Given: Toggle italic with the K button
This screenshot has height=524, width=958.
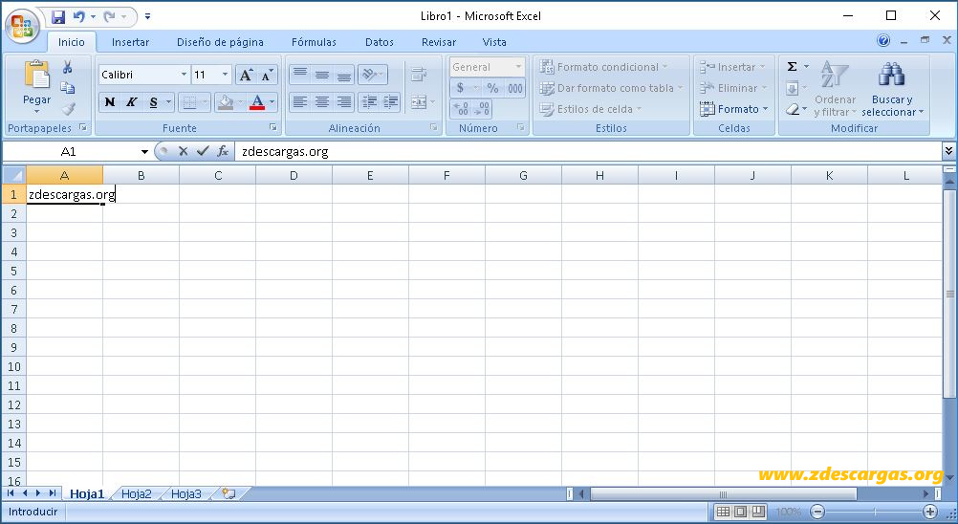Looking at the screenshot, I should click(131, 102).
